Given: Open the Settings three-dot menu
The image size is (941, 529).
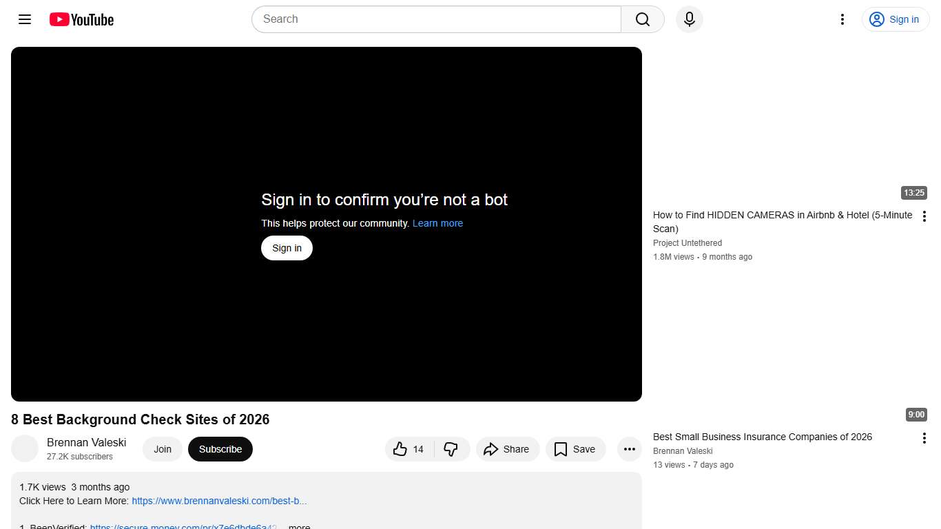Looking at the screenshot, I should click(x=842, y=19).
